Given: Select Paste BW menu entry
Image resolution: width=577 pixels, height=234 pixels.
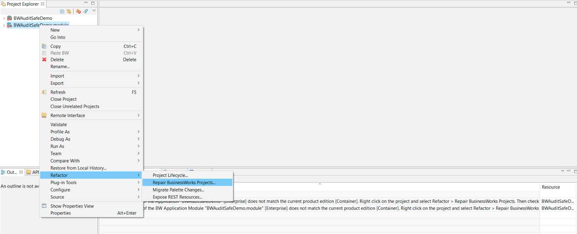Looking at the screenshot, I should tap(92, 53).
